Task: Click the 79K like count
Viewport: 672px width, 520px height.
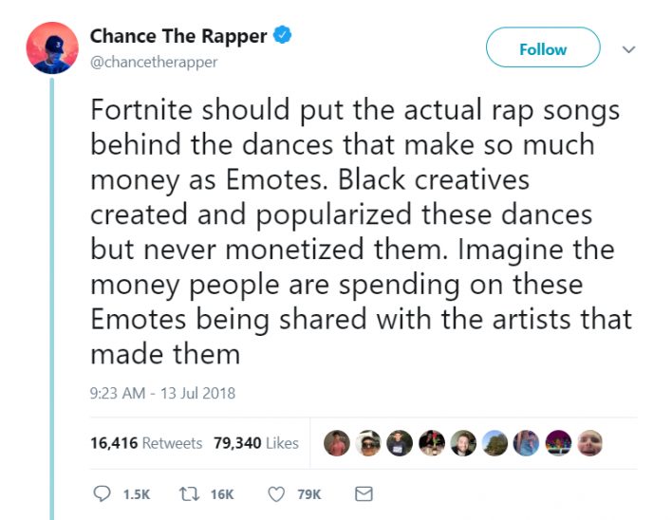Action: (x=308, y=494)
